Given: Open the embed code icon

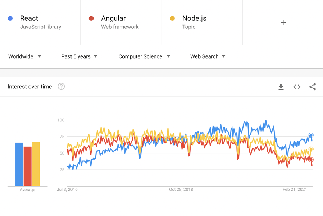Looking at the screenshot, I should pos(297,87).
